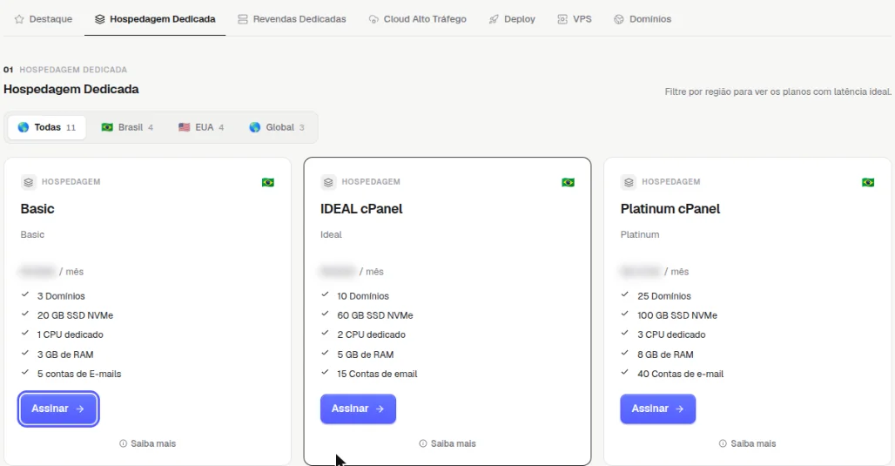Click '100 GB SSD NVMe' feature
The image size is (895, 466).
677,315
